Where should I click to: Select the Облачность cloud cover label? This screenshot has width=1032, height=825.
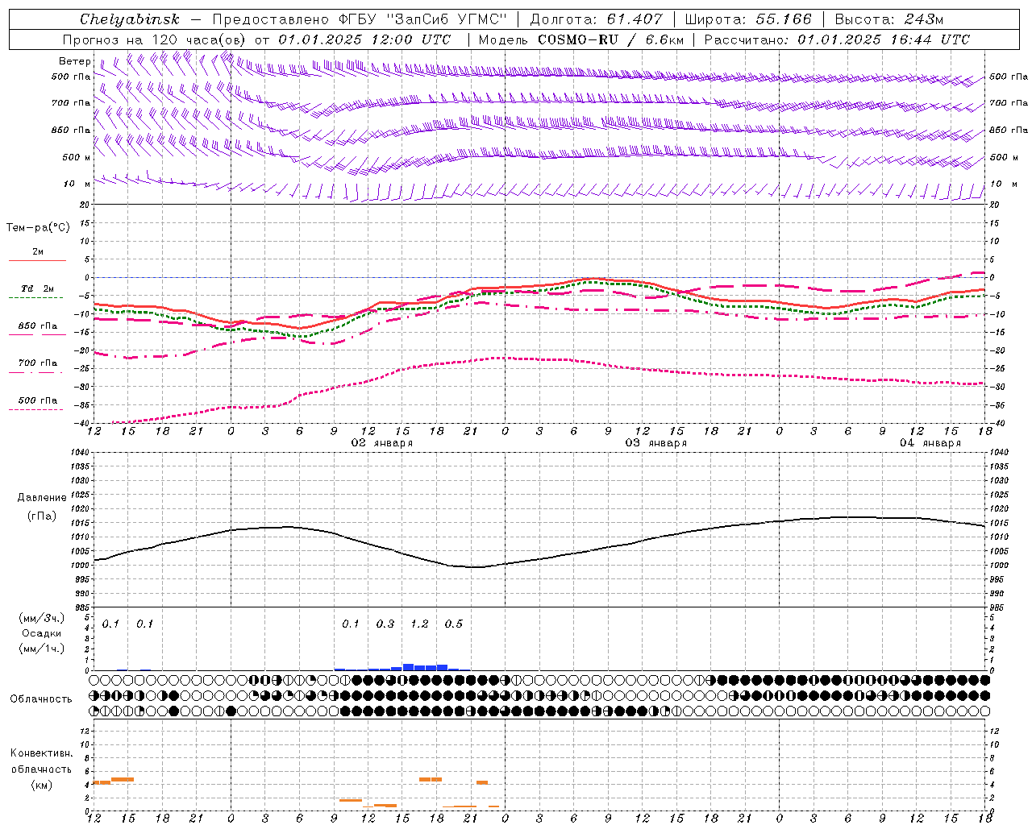[x=41, y=699]
